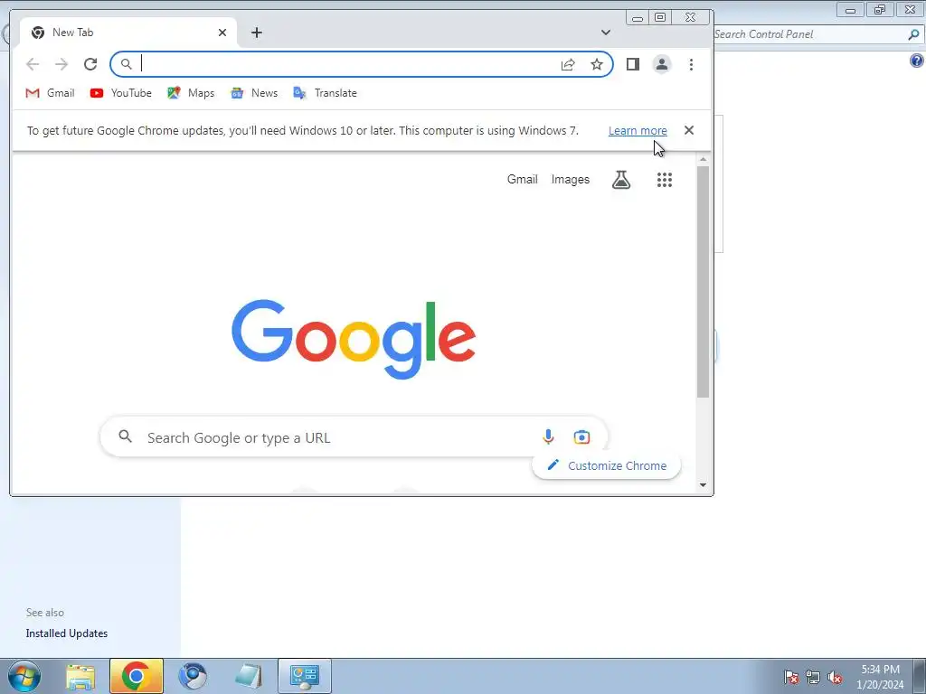Open the Translate bookmark

[326, 93]
